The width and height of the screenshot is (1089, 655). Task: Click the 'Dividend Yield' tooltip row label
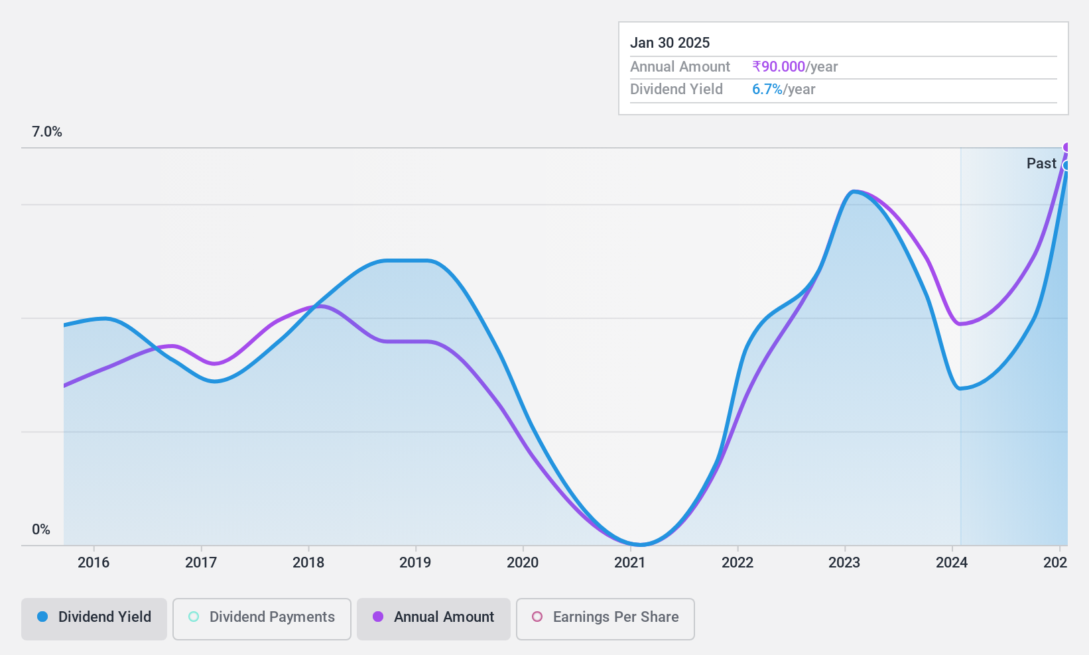(x=676, y=89)
